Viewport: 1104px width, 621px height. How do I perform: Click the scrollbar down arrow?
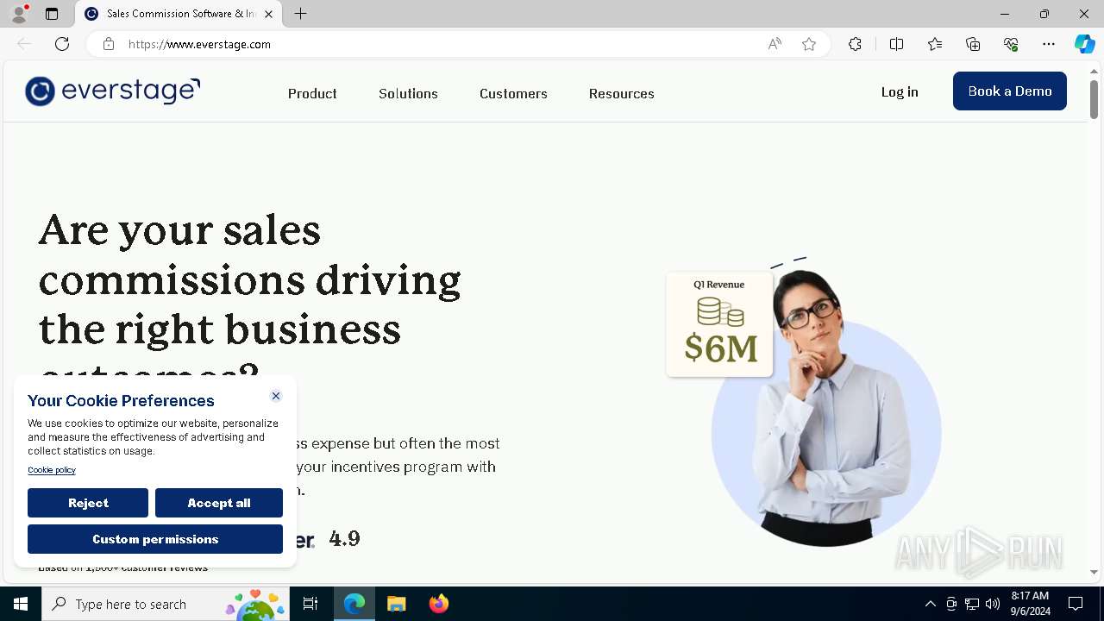[x=1094, y=572]
